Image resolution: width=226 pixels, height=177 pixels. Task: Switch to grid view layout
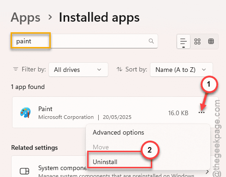click(197, 41)
